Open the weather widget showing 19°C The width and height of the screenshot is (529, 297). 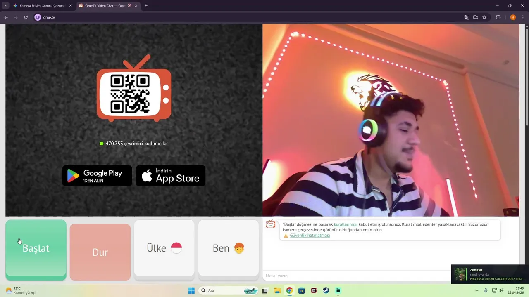[x=21, y=290]
